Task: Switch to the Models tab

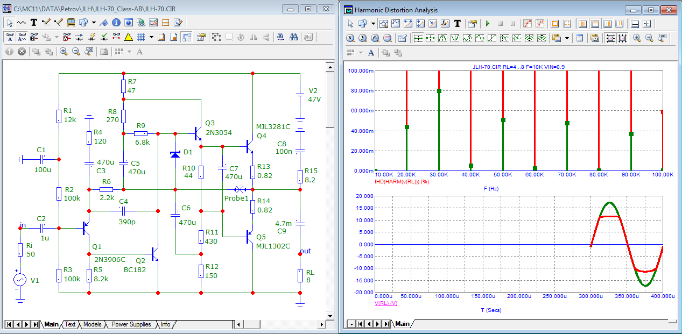Action: pos(92,324)
